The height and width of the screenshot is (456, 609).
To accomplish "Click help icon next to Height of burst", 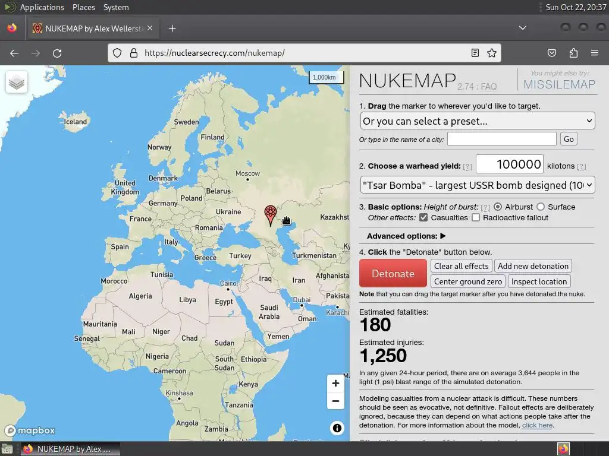I will [x=485, y=207].
